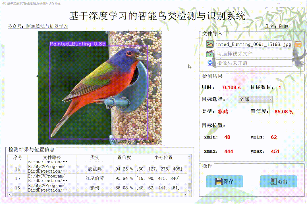Click the table's horizontal scrollbar thumb
This screenshot has width=307, height=204.
click(80, 195)
